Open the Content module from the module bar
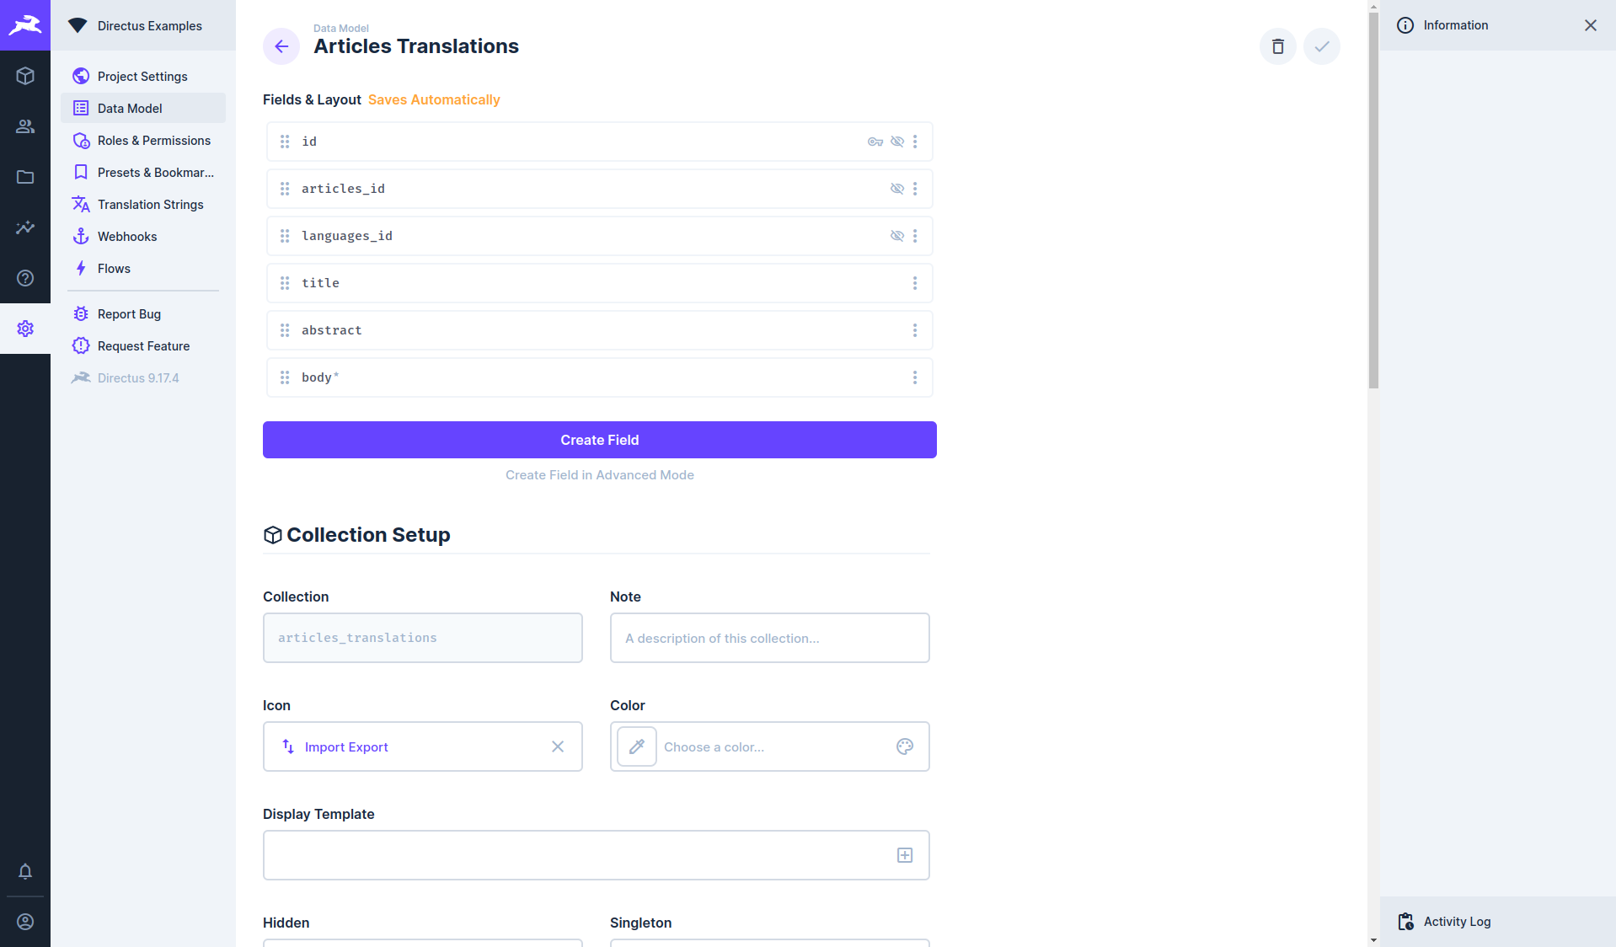 pos(25,76)
